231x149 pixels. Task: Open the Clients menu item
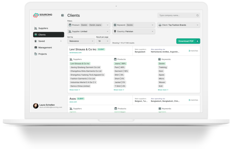[49, 35]
